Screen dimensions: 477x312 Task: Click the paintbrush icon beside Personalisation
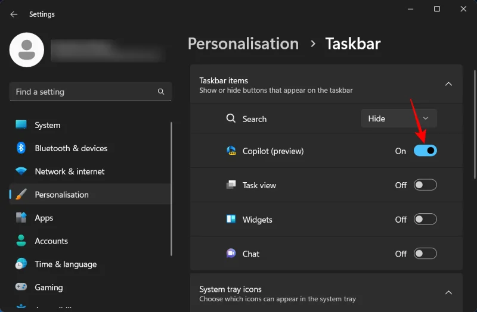(21, 195)
